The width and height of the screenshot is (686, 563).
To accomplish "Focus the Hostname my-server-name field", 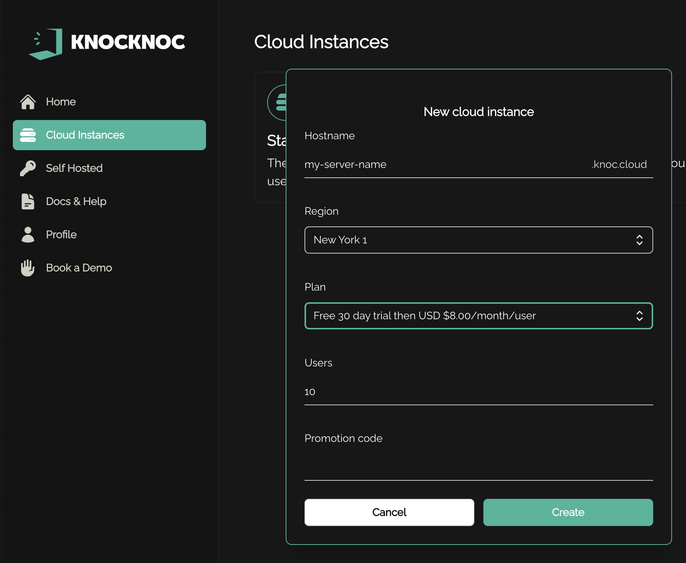I will coord(445,165).
